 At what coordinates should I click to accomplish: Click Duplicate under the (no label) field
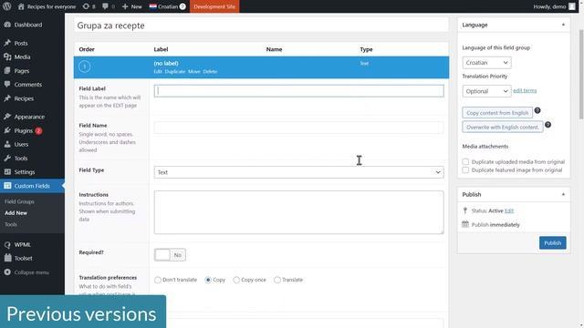point(174,71)
